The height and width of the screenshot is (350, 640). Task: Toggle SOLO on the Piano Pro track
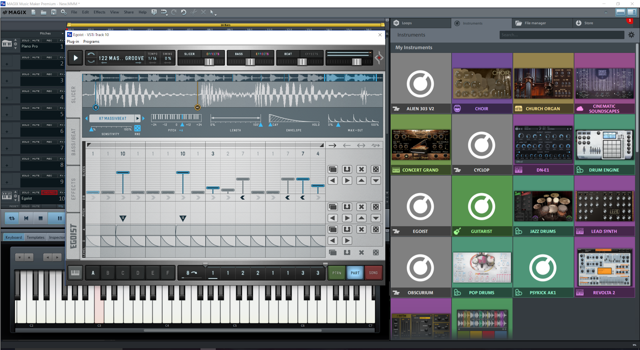pyautogui.click(x=26, y=40)
